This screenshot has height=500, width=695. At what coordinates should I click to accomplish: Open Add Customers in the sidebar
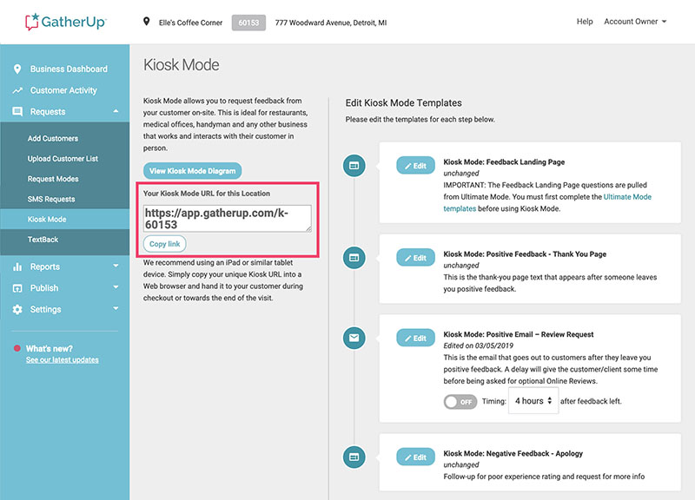point(53,139)
